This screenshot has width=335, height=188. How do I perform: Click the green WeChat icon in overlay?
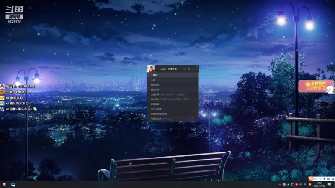click(x=35, y=109)
